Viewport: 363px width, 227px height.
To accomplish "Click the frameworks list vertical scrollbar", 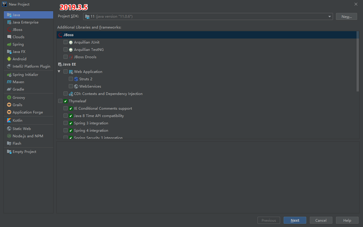I will (358, 61).
